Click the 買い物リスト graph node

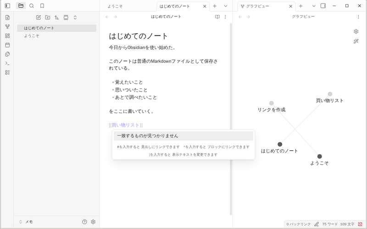330,94
